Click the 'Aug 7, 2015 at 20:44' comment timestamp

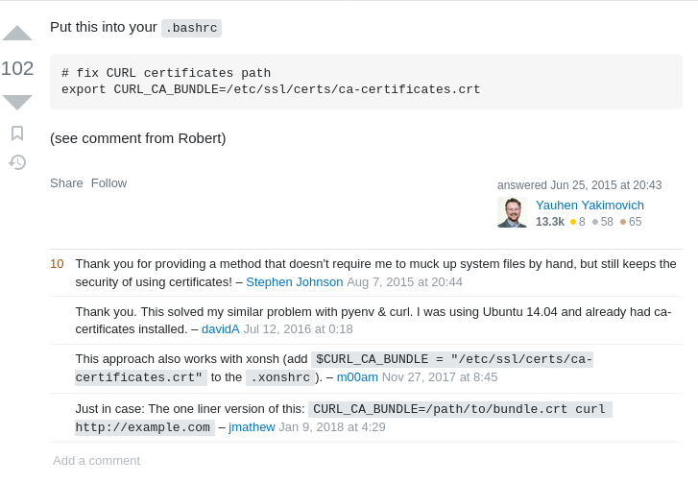point(404,282)
